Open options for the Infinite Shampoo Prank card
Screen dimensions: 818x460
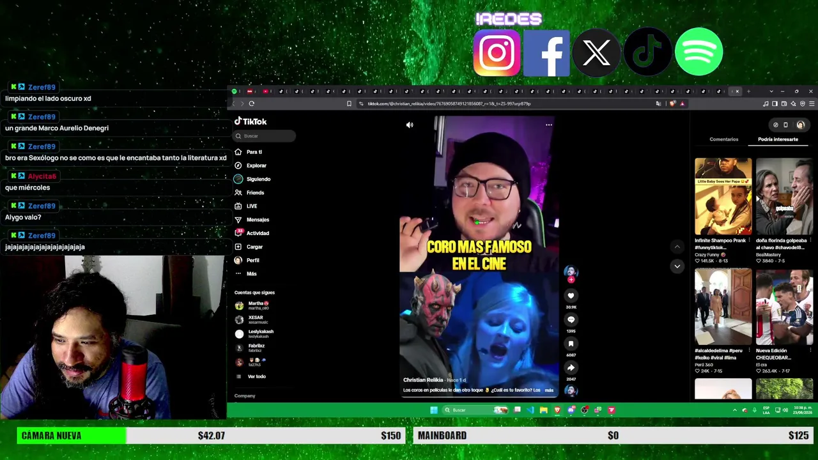point(750,241)
